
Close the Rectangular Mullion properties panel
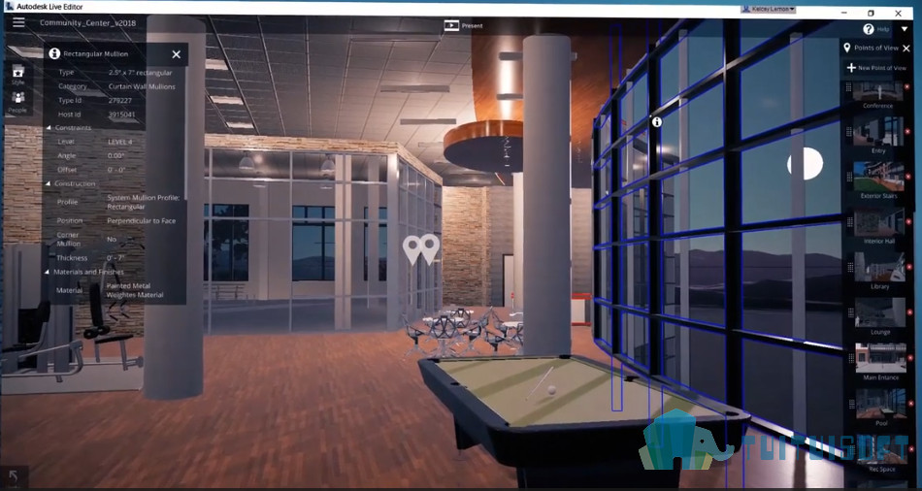coord(176,54)
